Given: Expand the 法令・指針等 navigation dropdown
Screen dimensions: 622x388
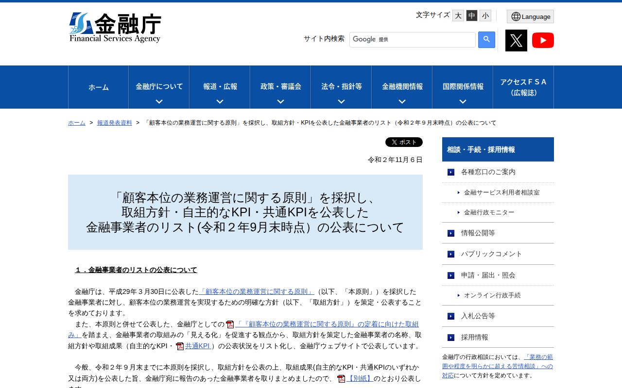Looking at the screenshot, I should [x=341, y=87].
